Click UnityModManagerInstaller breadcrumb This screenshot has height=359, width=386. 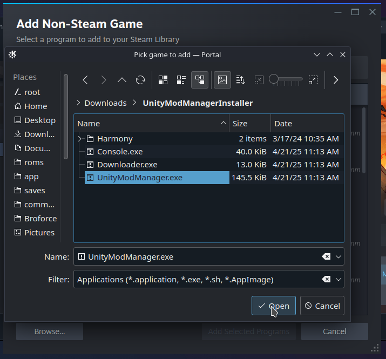[198, 103]
